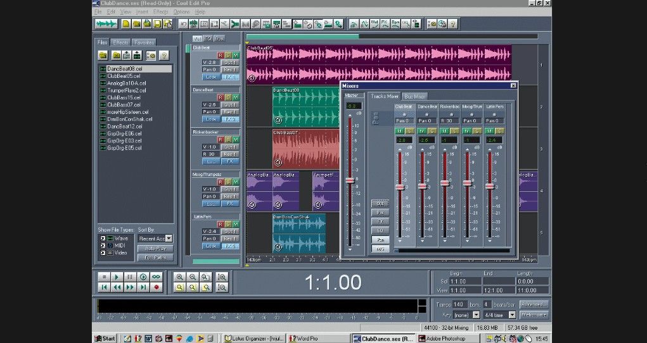
Task: Click the Fast Forward transport button
Action: point(130,287)
